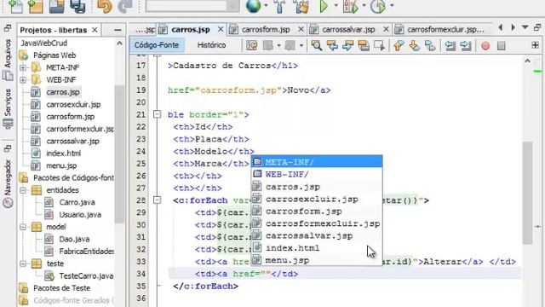Open the Arquivos side panel tab
This screenshot has height=307, width=545.
8,59
